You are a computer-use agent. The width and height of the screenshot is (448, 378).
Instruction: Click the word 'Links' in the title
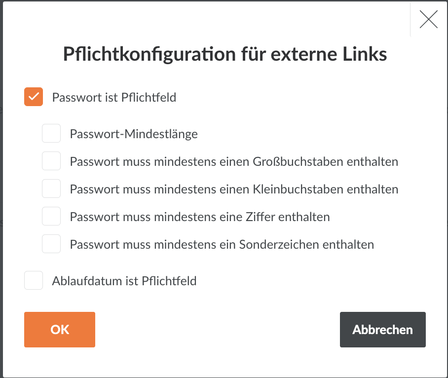[365, 54]
